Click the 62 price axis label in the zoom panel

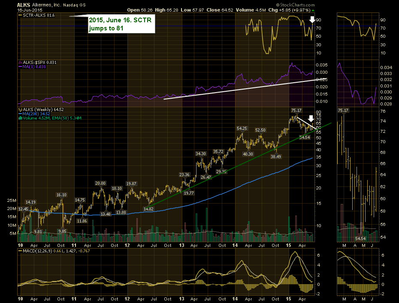383,186
